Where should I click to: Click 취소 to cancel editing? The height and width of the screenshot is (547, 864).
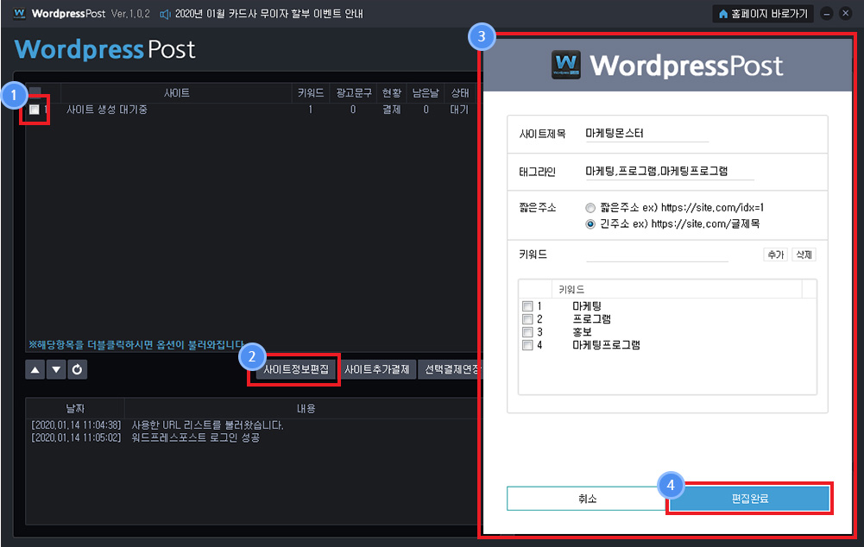[588, 499]
